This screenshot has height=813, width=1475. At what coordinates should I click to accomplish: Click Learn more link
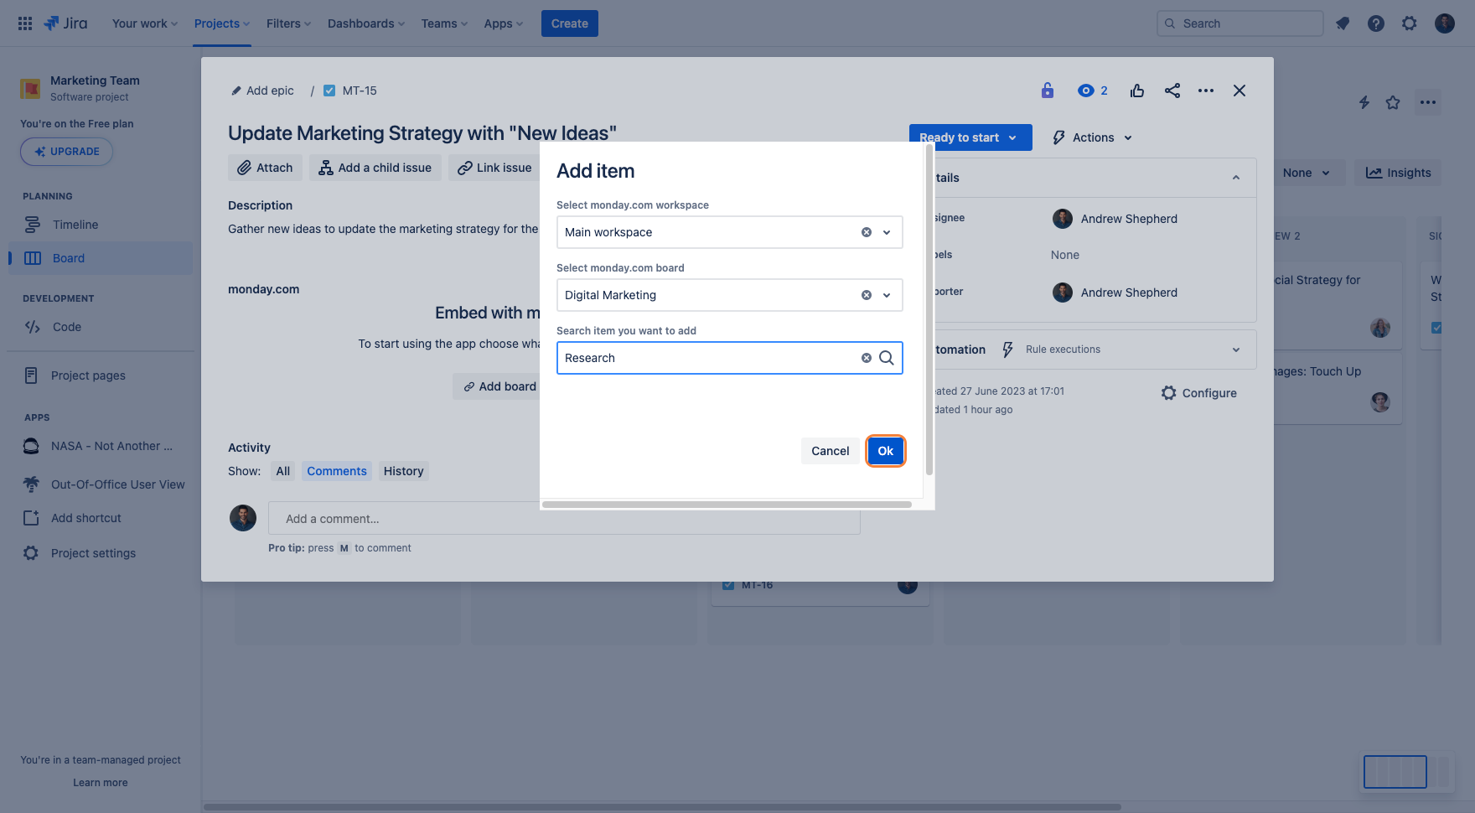tap(101, 783)
